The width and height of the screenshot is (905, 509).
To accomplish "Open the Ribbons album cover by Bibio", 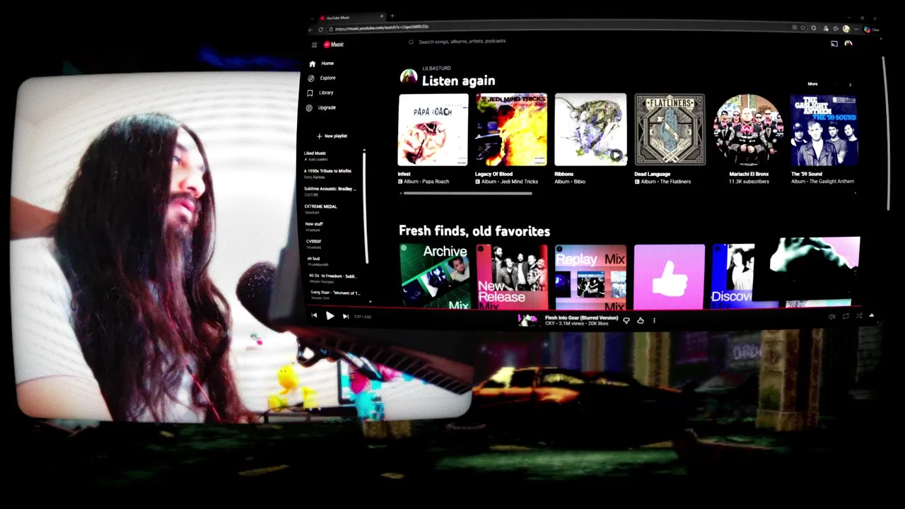I will (590, 129).
